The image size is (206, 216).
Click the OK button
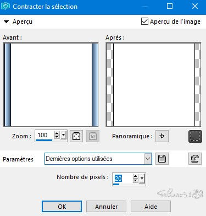(62, 207)
